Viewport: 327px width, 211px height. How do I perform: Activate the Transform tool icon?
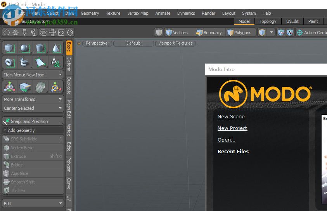10,87
